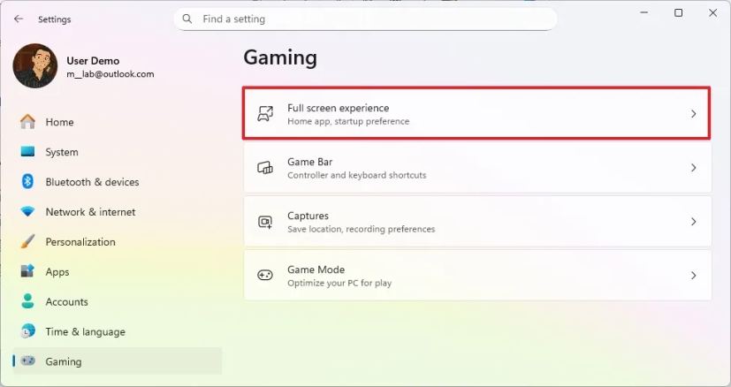Click the back arrow icon
The image size is (731, 387).
(x=19, y=19)
